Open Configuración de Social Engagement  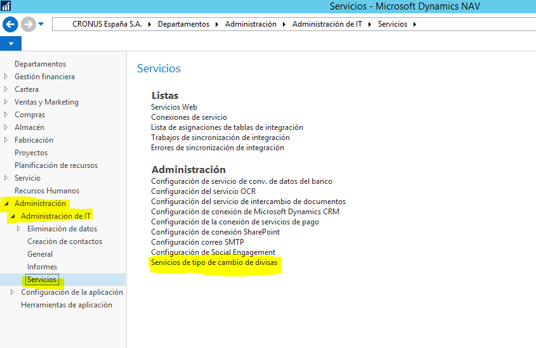point(213,252)
